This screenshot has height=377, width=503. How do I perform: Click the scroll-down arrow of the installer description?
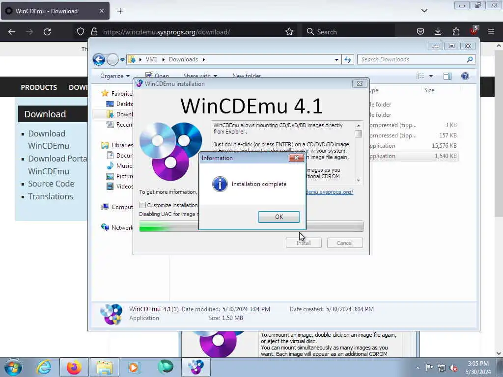pyautogui.click(x=358, y=180)
